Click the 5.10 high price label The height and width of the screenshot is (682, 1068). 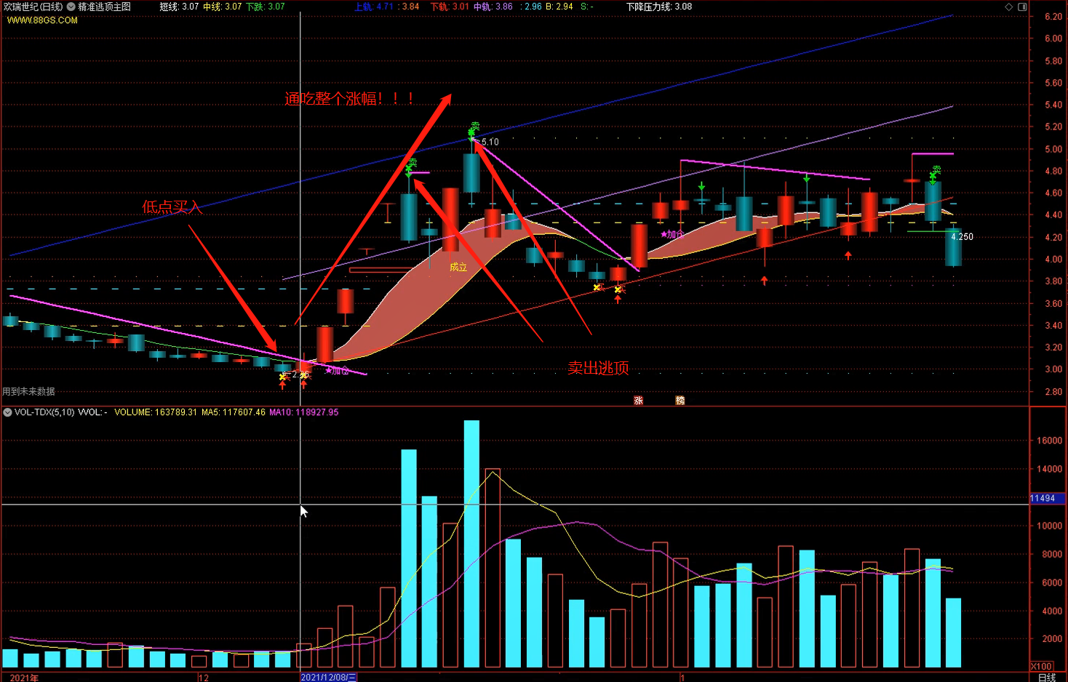tap(490, 143)
